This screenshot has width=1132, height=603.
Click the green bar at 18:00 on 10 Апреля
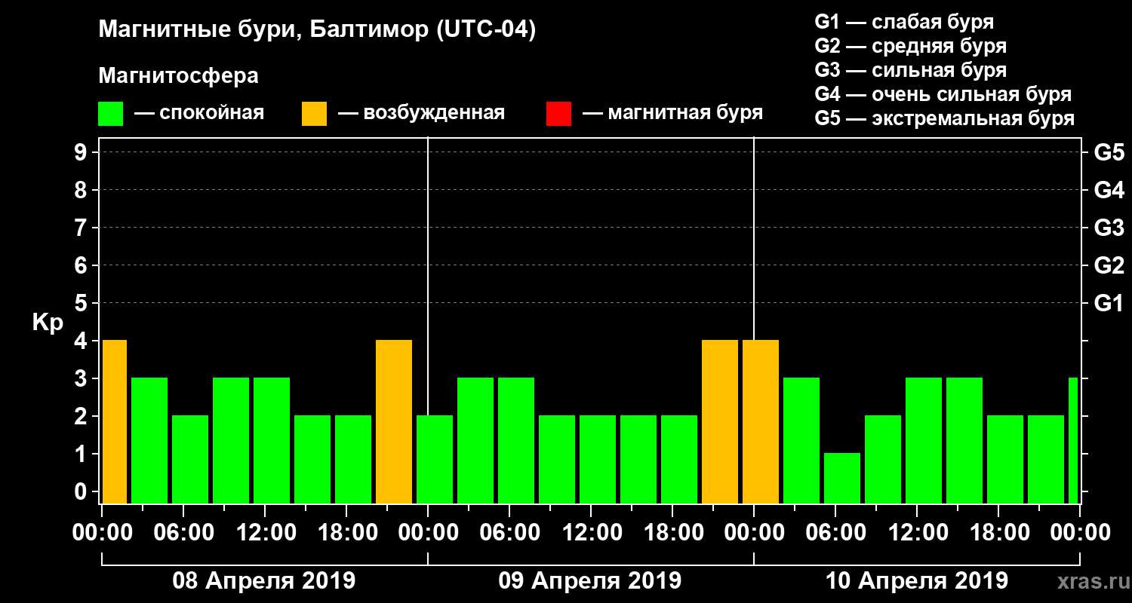coord(1005,459)
